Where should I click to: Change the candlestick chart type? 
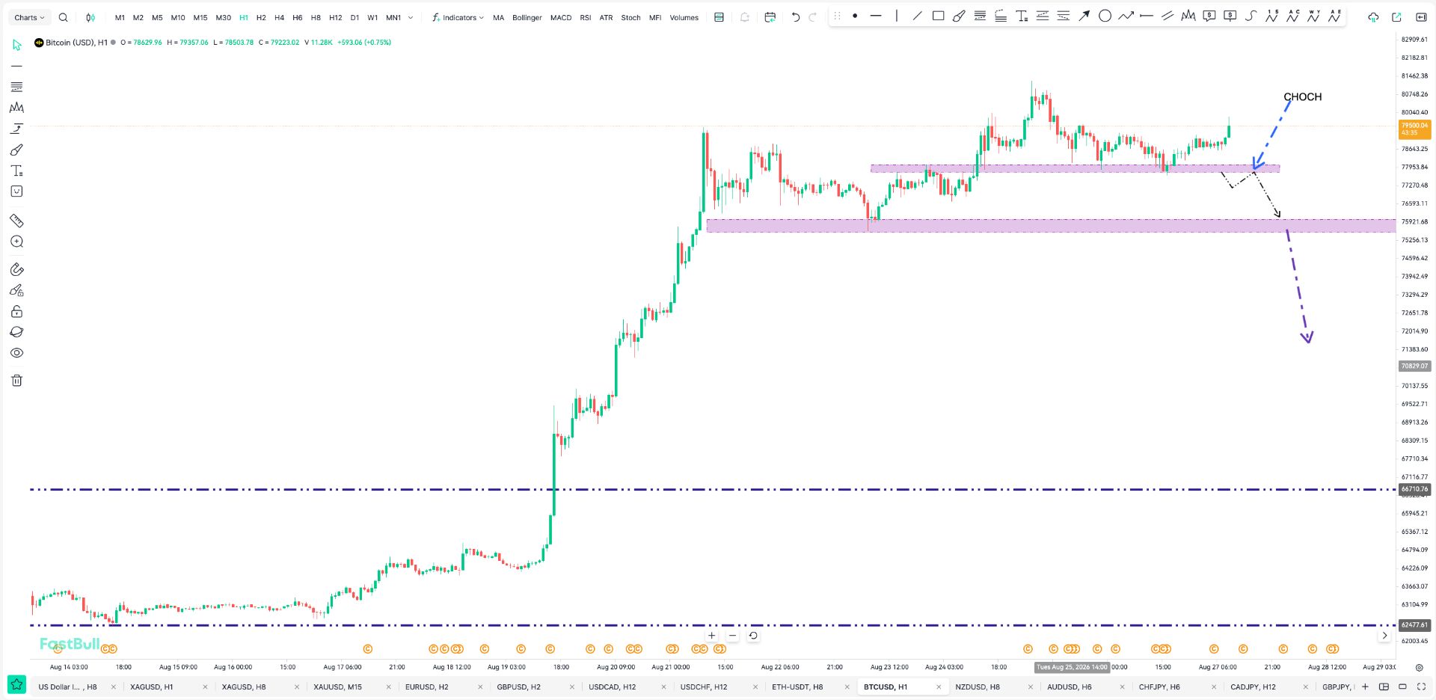click(90, 17)
